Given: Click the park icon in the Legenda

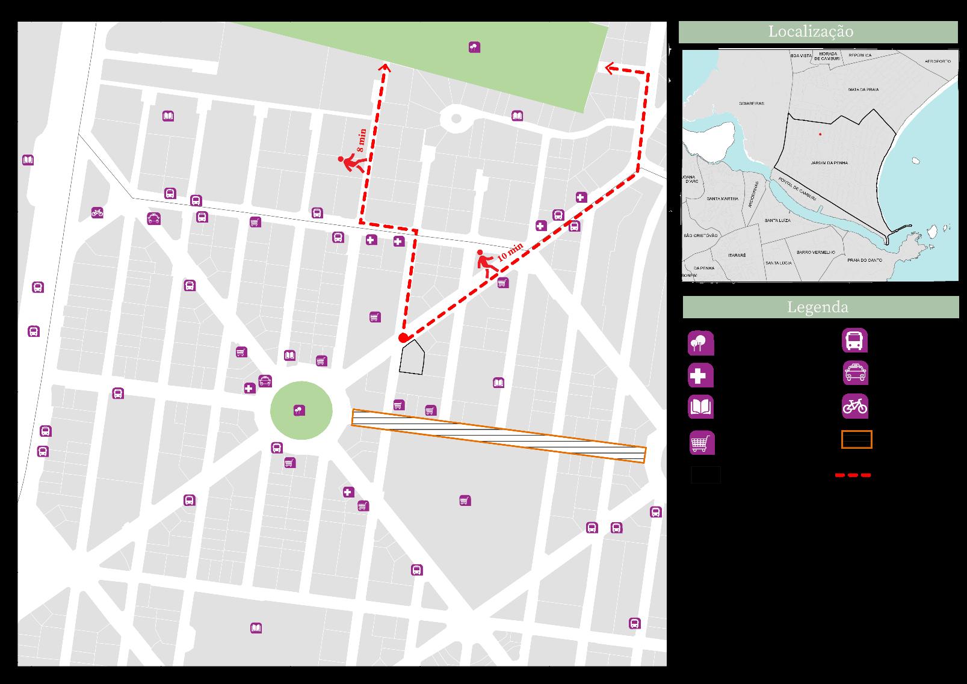Looking at the screenshot, I should 700,343.
